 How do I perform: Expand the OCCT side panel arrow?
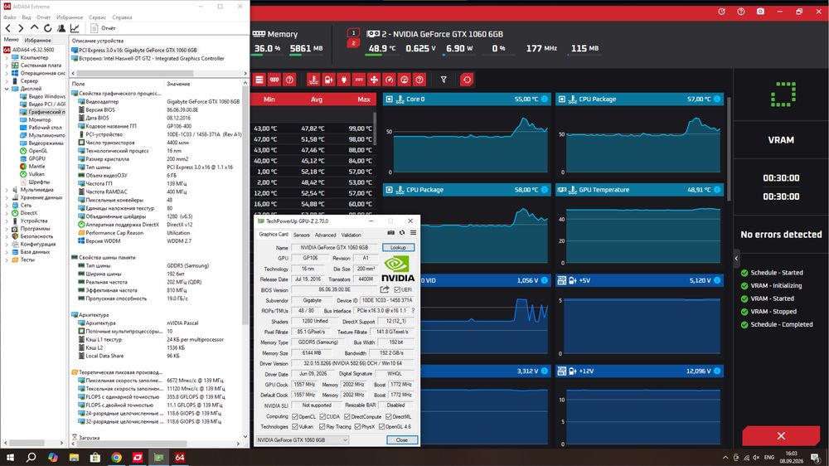736,259
